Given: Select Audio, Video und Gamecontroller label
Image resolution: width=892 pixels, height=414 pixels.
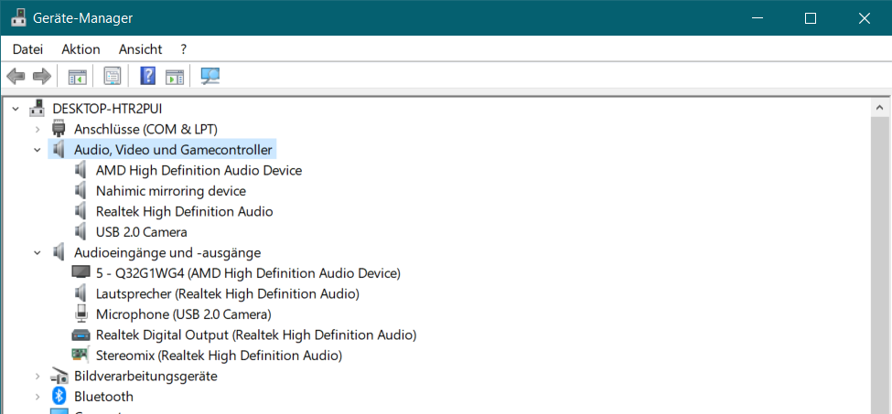Looking at the screenshot, I should [x=173, y=150].
